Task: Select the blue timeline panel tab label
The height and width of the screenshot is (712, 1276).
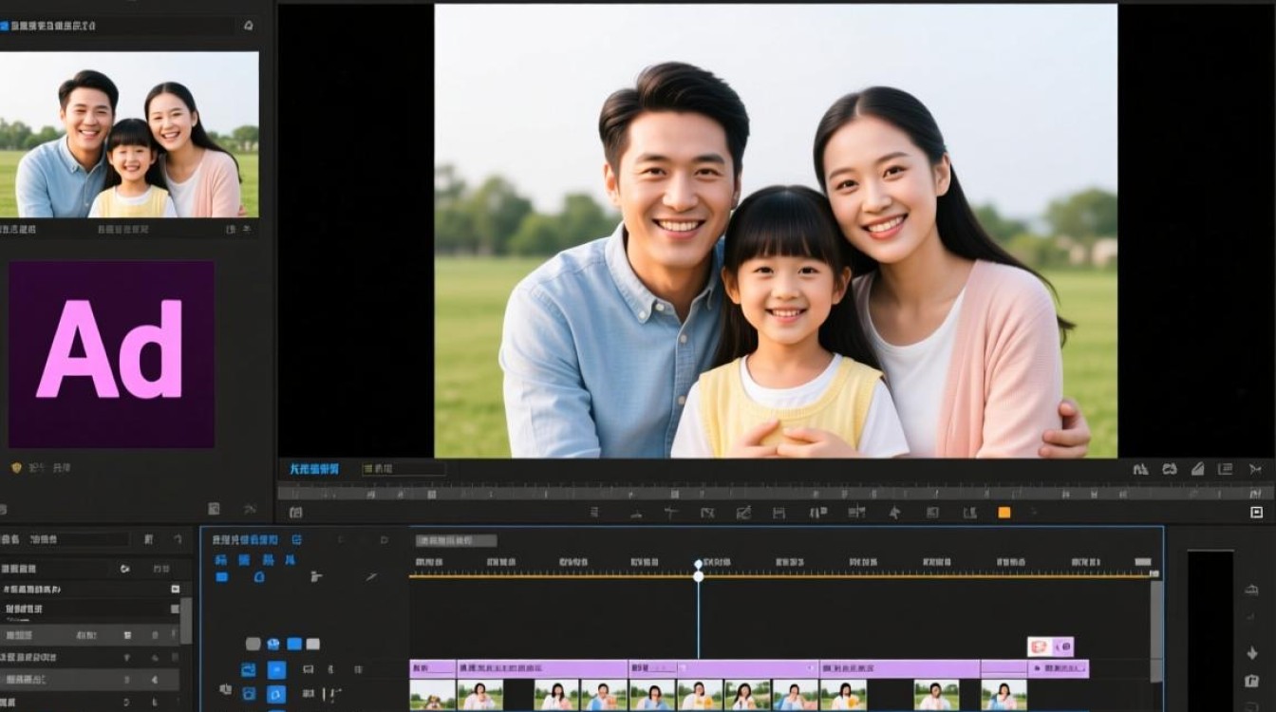Action: click(244, 539)
